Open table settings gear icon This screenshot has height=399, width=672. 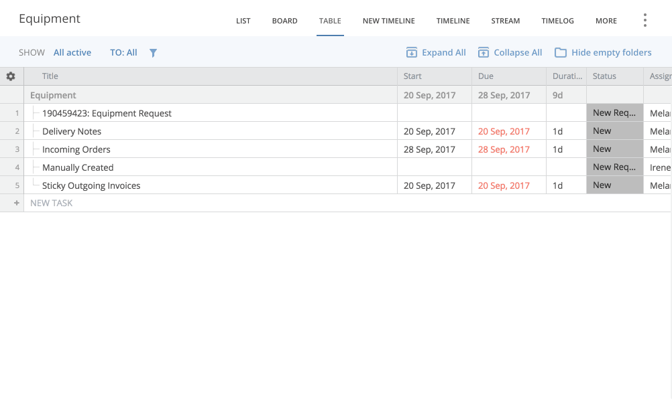tap(11, 76)
